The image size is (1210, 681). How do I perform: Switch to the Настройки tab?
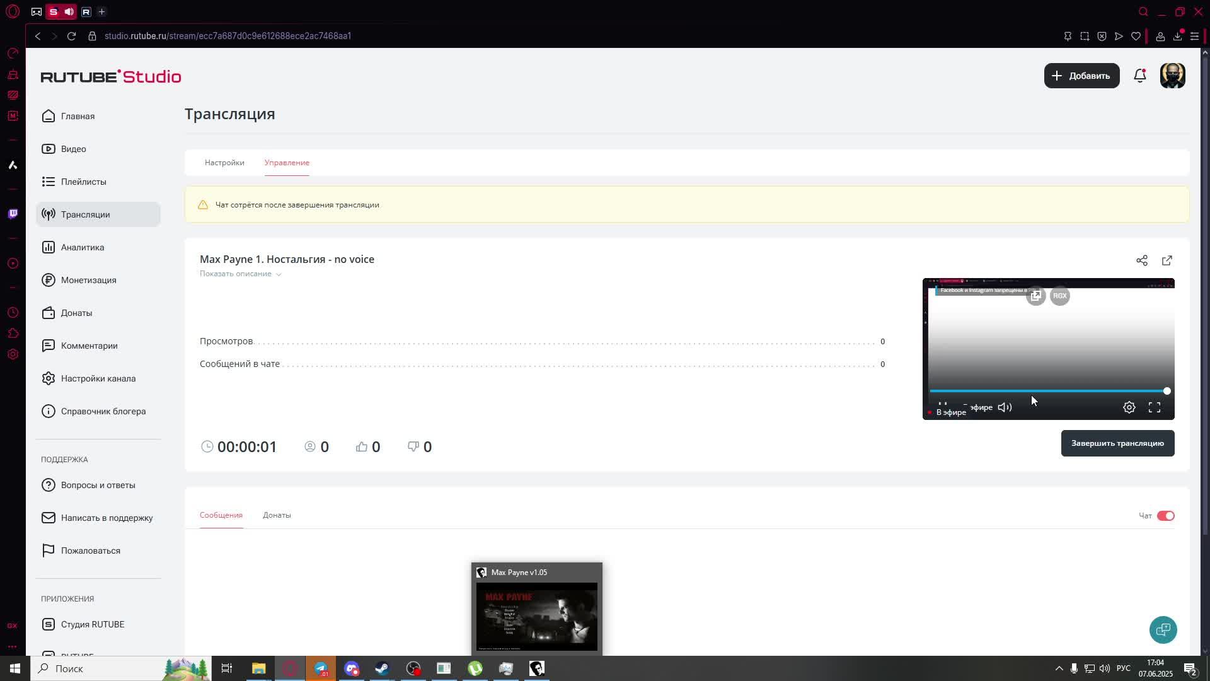(x=224, y=163)
